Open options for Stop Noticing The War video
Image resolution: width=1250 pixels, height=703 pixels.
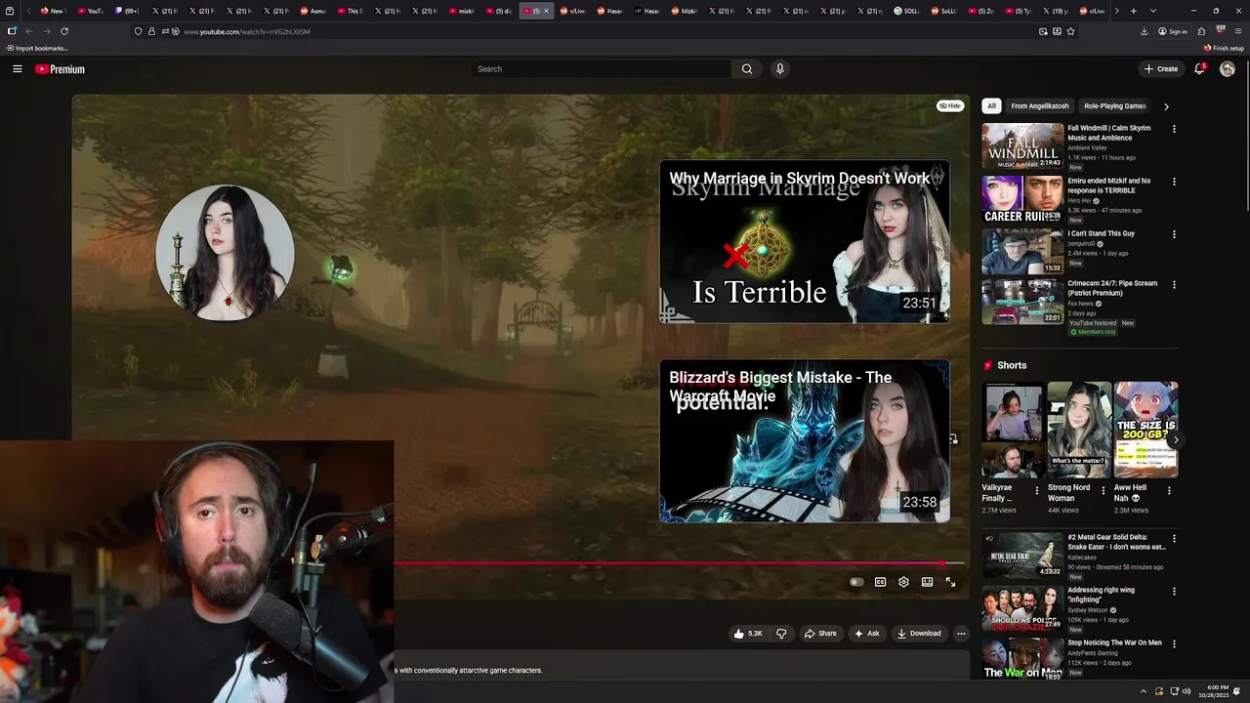(x=1174, y=644)
